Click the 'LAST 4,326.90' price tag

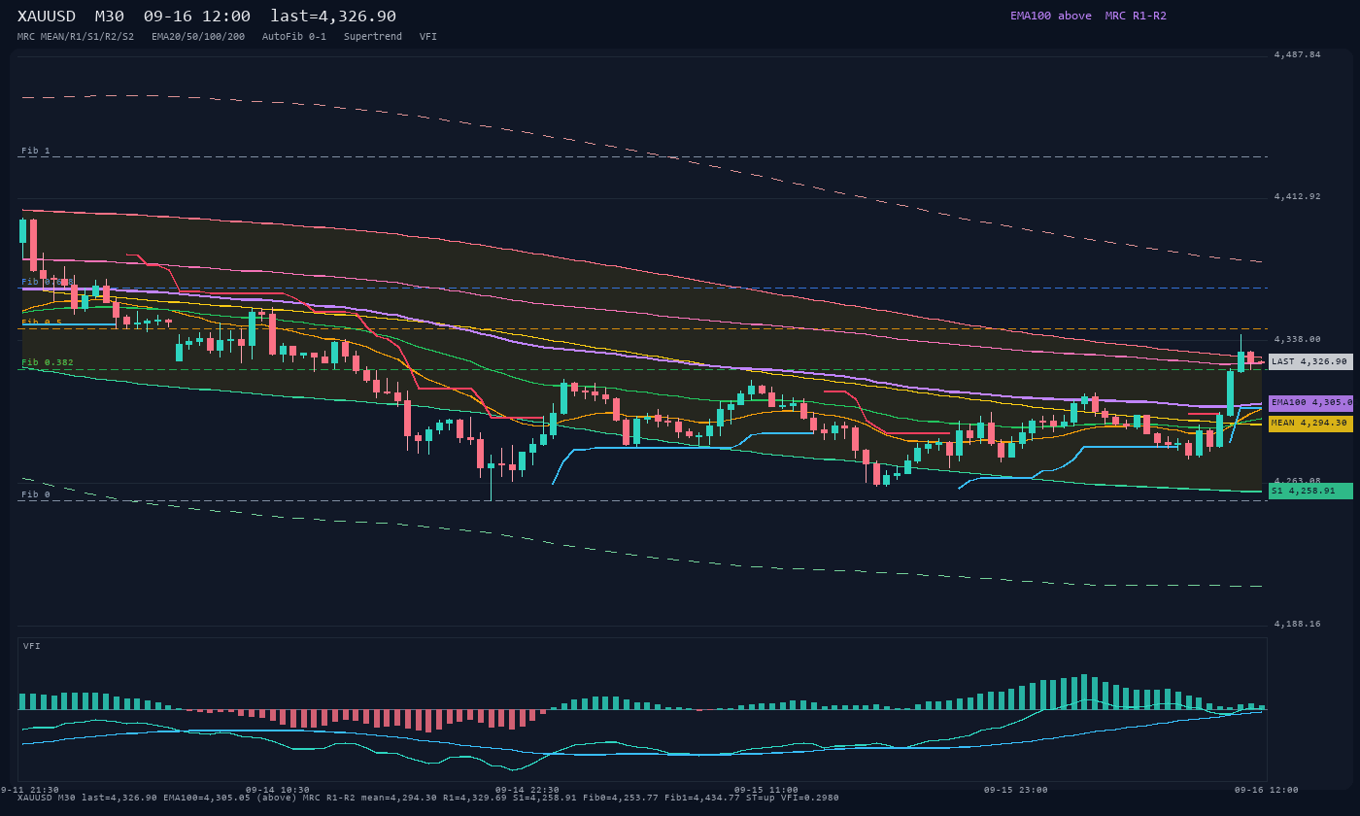tap(1310, 361)
